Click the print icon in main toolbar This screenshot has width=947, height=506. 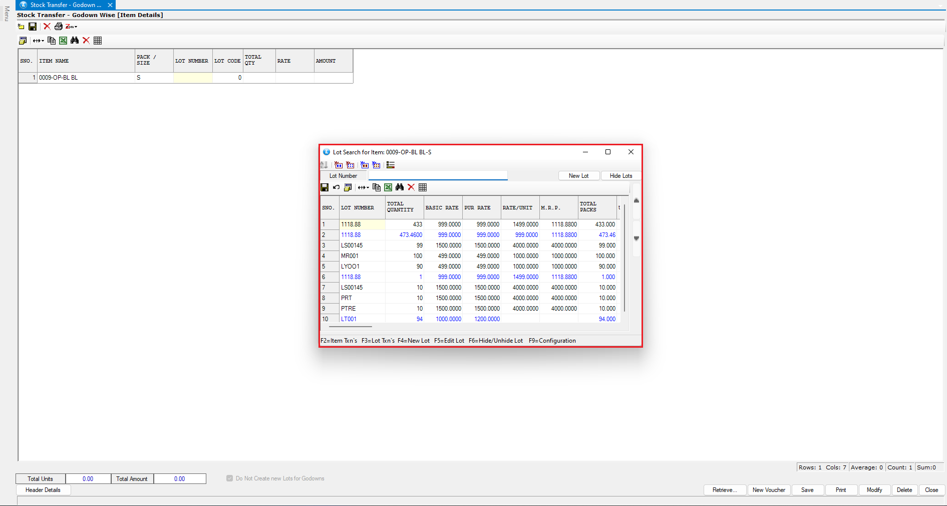tap(59, 27)
